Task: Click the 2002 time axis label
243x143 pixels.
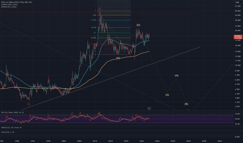Action: (64, 141)
